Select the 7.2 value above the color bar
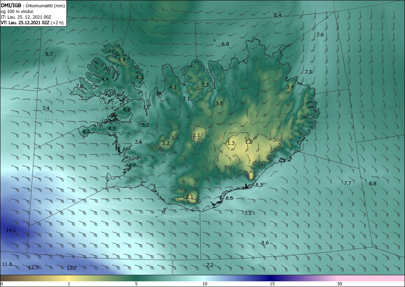Image resolution: width=405 pixels, height=287 pixels. tap(210, 265)
